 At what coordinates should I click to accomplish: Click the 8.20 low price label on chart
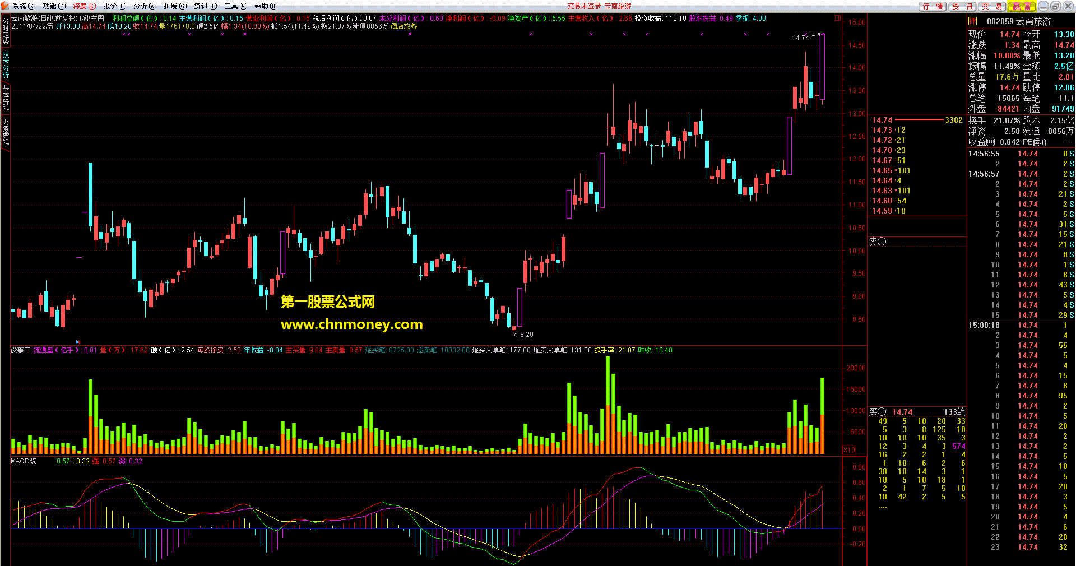527,335
